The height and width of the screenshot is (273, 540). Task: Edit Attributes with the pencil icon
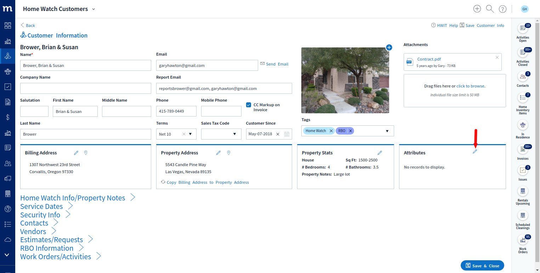(x=475, y=151)
